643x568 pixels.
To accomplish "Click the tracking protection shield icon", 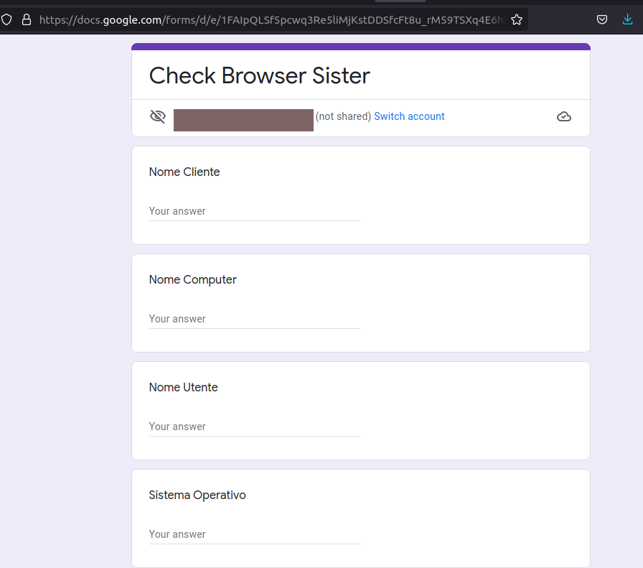I will click(x=7, y=19).
